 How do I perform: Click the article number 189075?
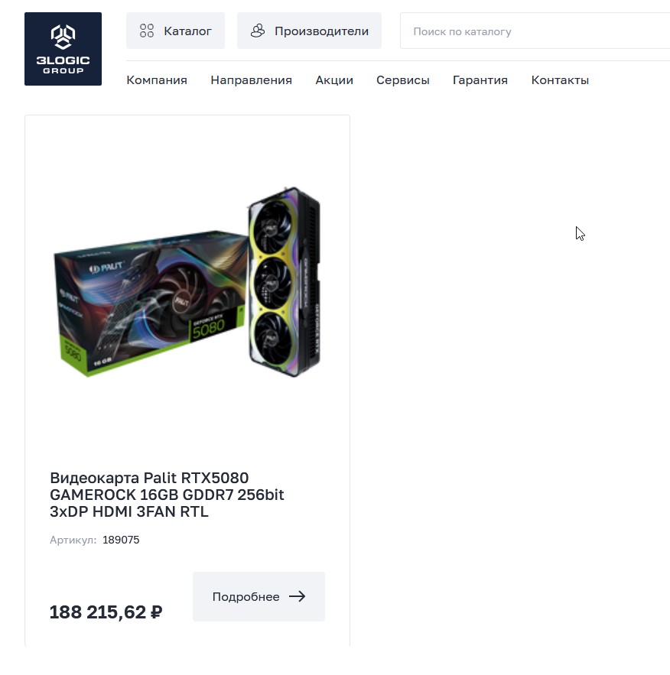point(121,540)
